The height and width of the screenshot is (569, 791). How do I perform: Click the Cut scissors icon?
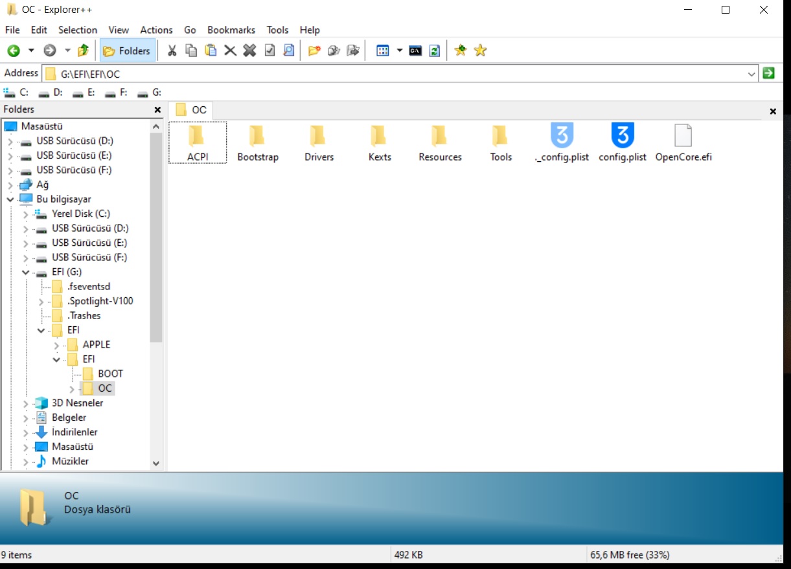coord(172,50)
